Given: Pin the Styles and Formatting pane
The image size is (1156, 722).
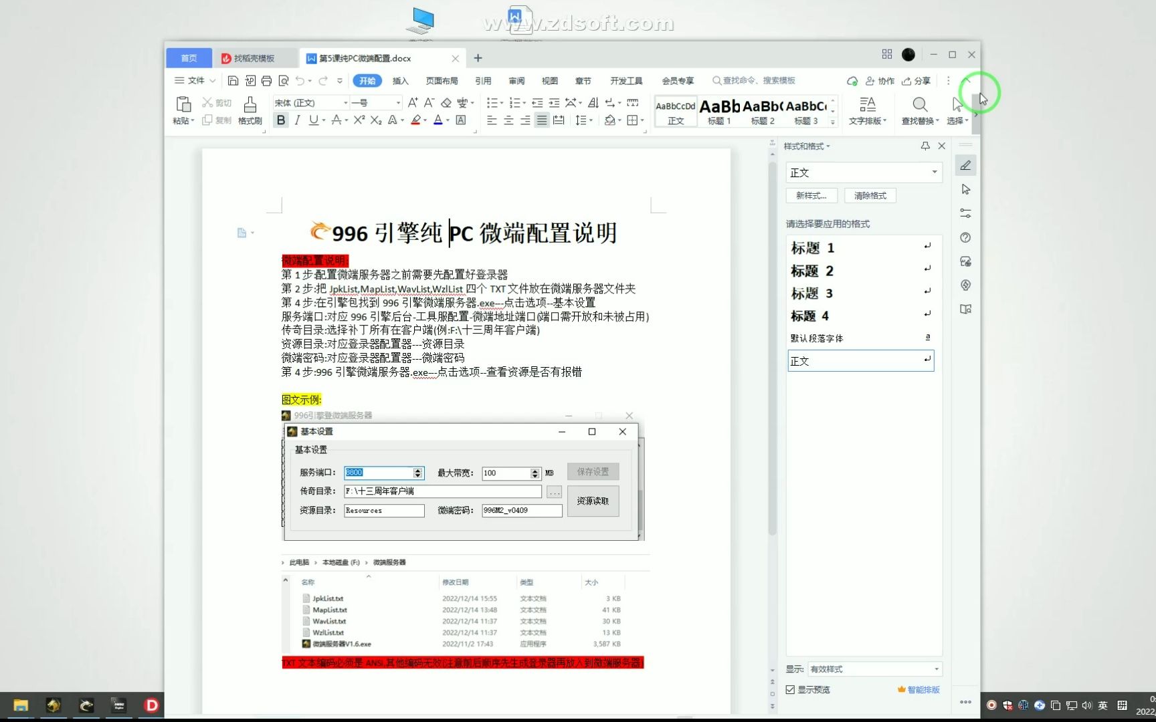Looking at the screenshot, I should click(925, 146).
